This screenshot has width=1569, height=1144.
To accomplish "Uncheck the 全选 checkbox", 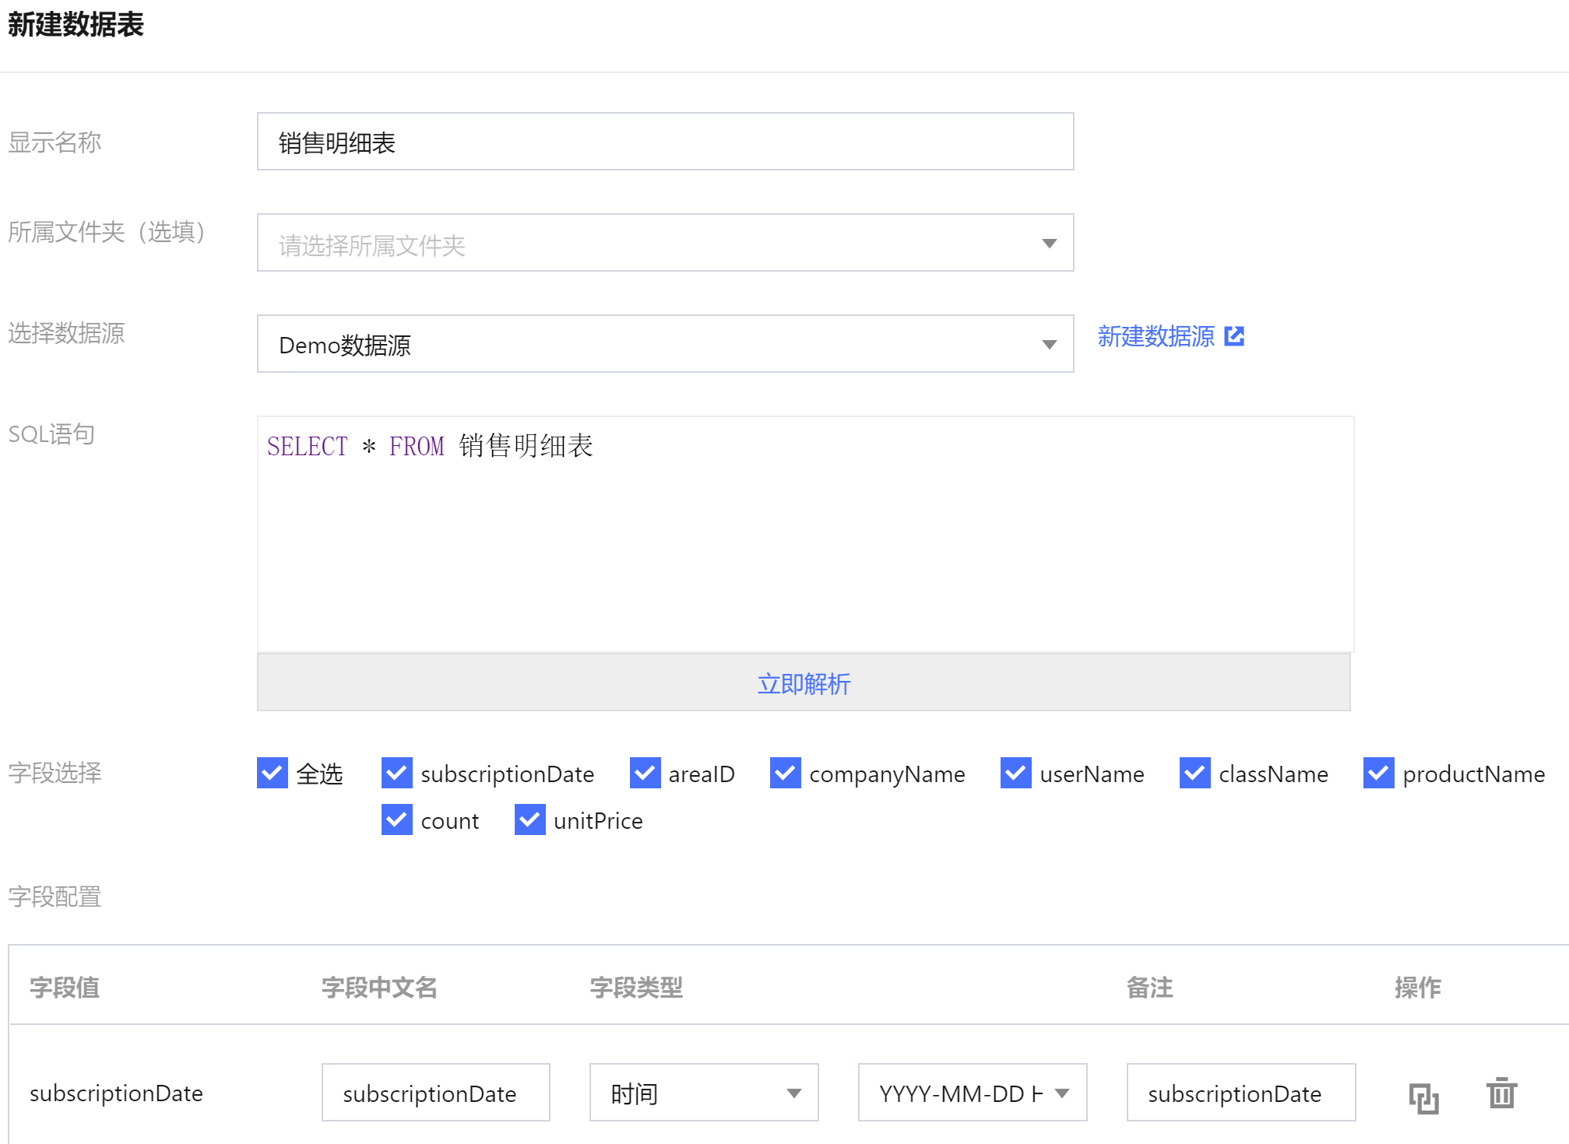I will pos(273,774).
